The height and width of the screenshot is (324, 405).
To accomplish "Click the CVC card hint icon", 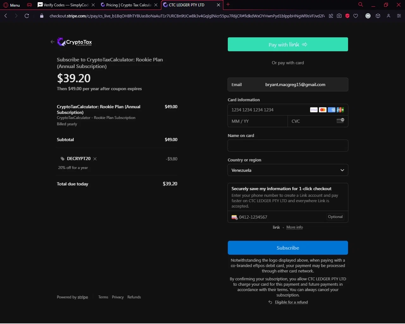I will click(340, 120).
